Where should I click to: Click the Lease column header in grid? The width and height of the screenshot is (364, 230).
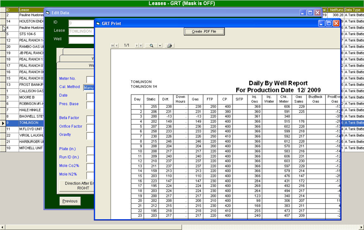[x=31, y=10]
